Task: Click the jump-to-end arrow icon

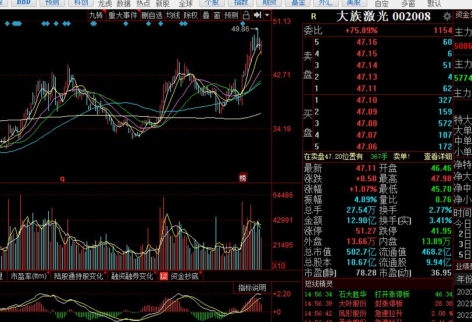Action: (x=258, y=15)
